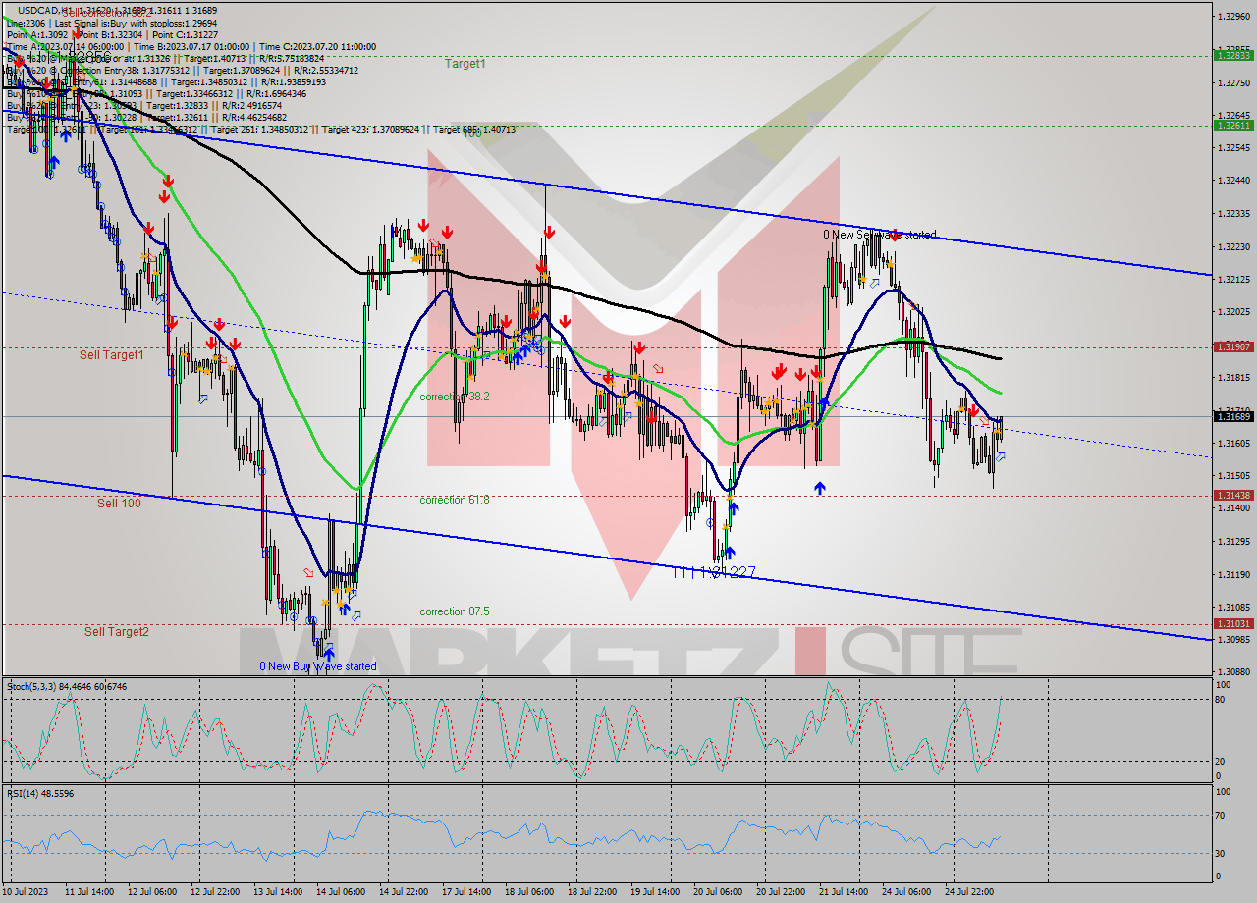
Task: Select the 'Sell Target1' text label
Action: point(113,355)
